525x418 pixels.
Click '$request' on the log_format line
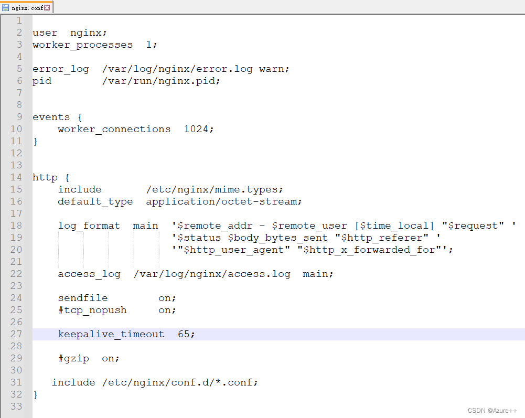(x=473, y=226)
